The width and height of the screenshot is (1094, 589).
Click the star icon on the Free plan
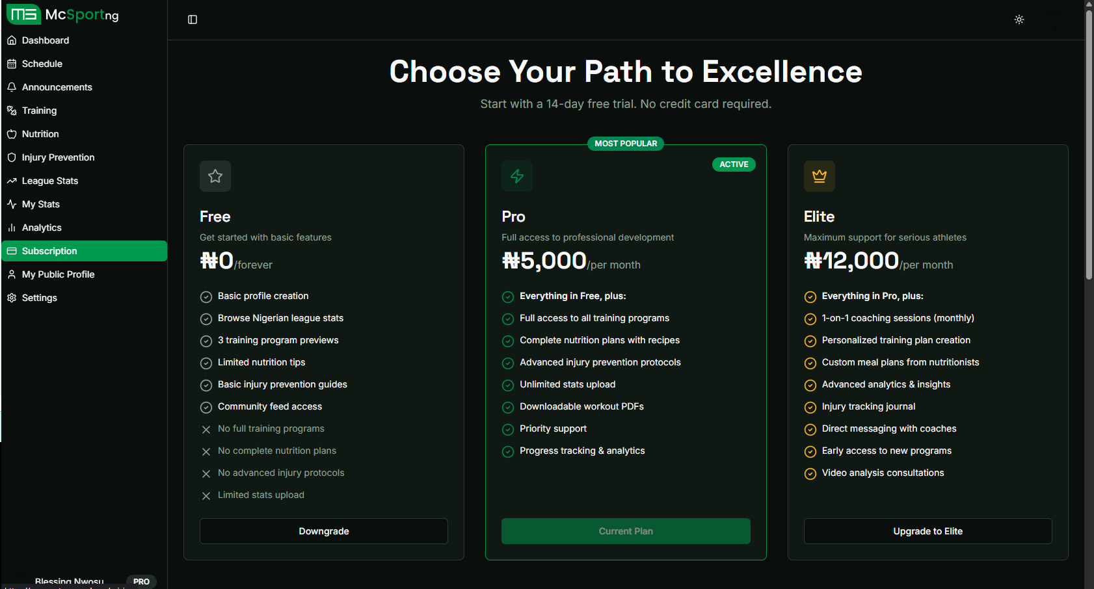(215, 176)
